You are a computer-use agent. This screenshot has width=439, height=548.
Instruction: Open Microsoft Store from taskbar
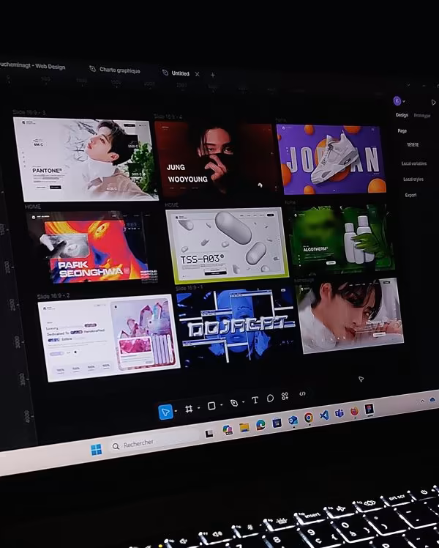[277, 423]
